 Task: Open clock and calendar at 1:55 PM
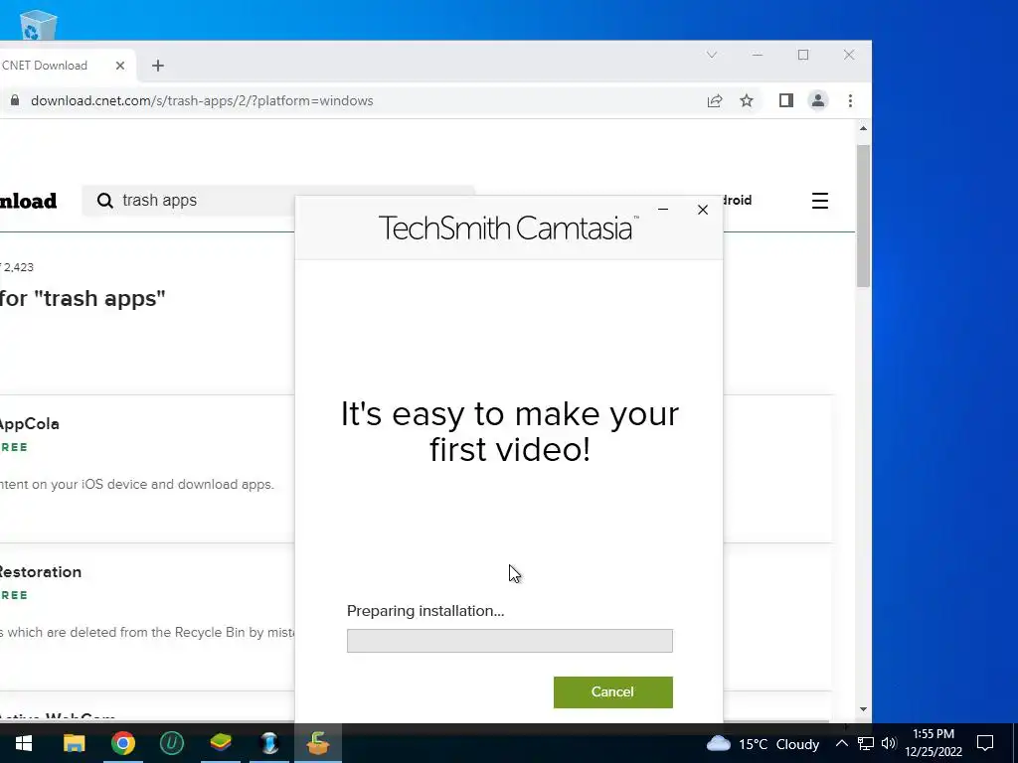[933, 743]
